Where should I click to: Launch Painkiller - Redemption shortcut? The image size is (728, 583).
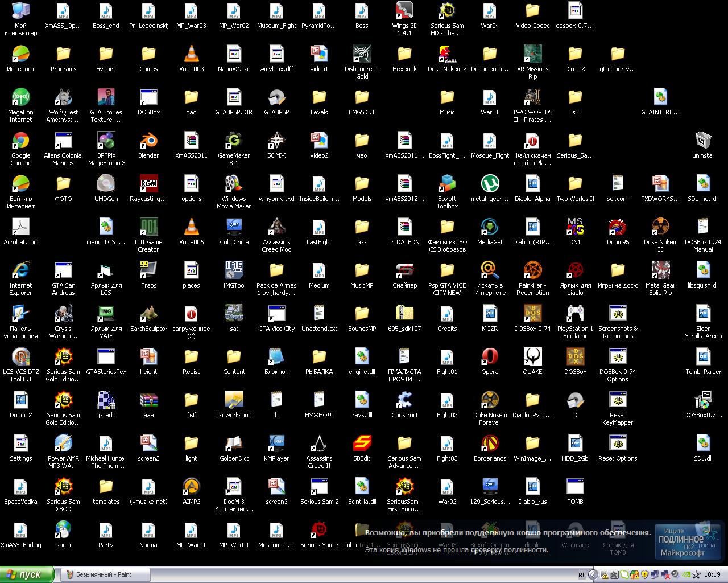(x=532, y=270)
